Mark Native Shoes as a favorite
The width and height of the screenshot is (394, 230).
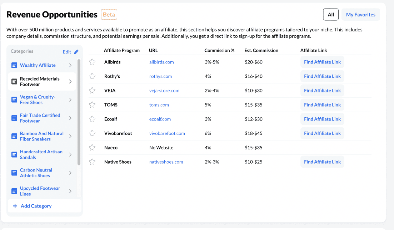click(92, 162)
